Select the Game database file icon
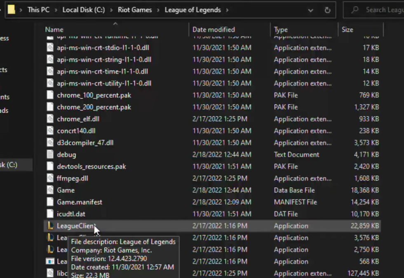404x278 pixels. tap(50, 190)
